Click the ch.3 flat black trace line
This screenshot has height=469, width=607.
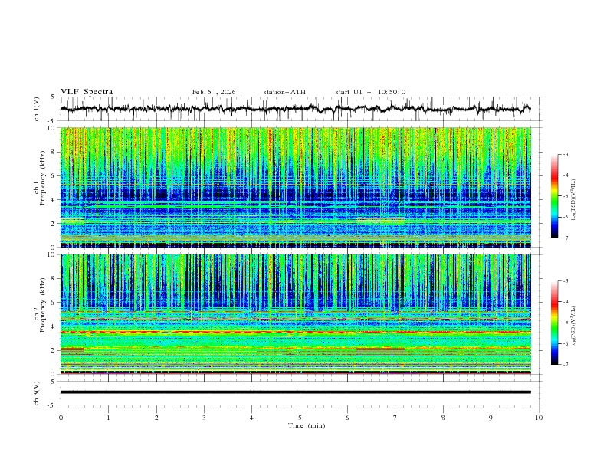296,392
